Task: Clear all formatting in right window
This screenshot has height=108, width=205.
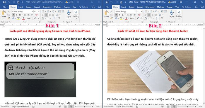Action: tap(139, 15)
